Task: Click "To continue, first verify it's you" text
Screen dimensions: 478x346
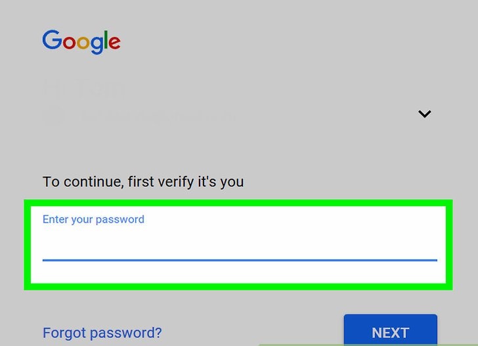Action: 143,181
